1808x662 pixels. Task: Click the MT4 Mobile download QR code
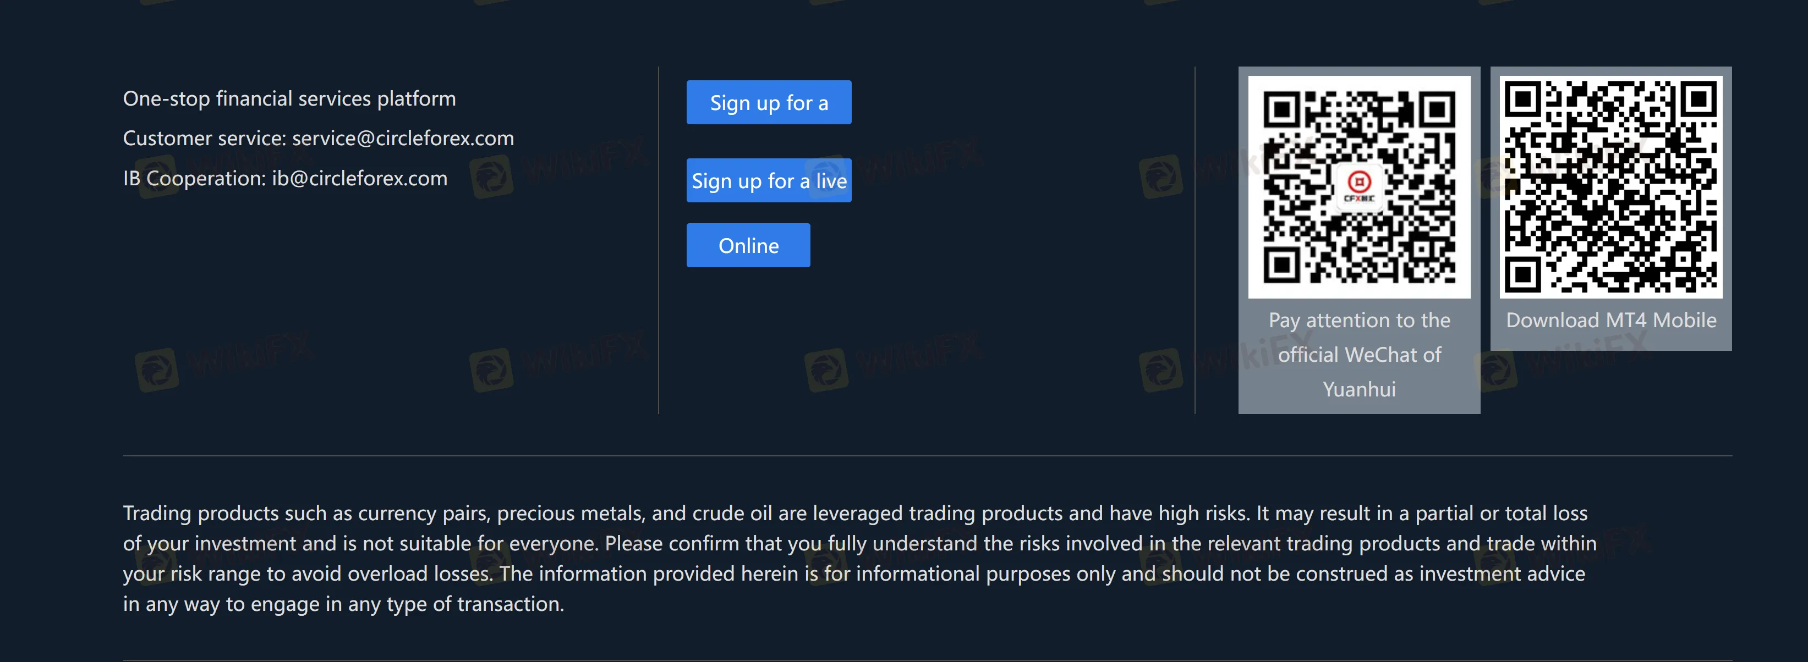(x=1611, y=186)
